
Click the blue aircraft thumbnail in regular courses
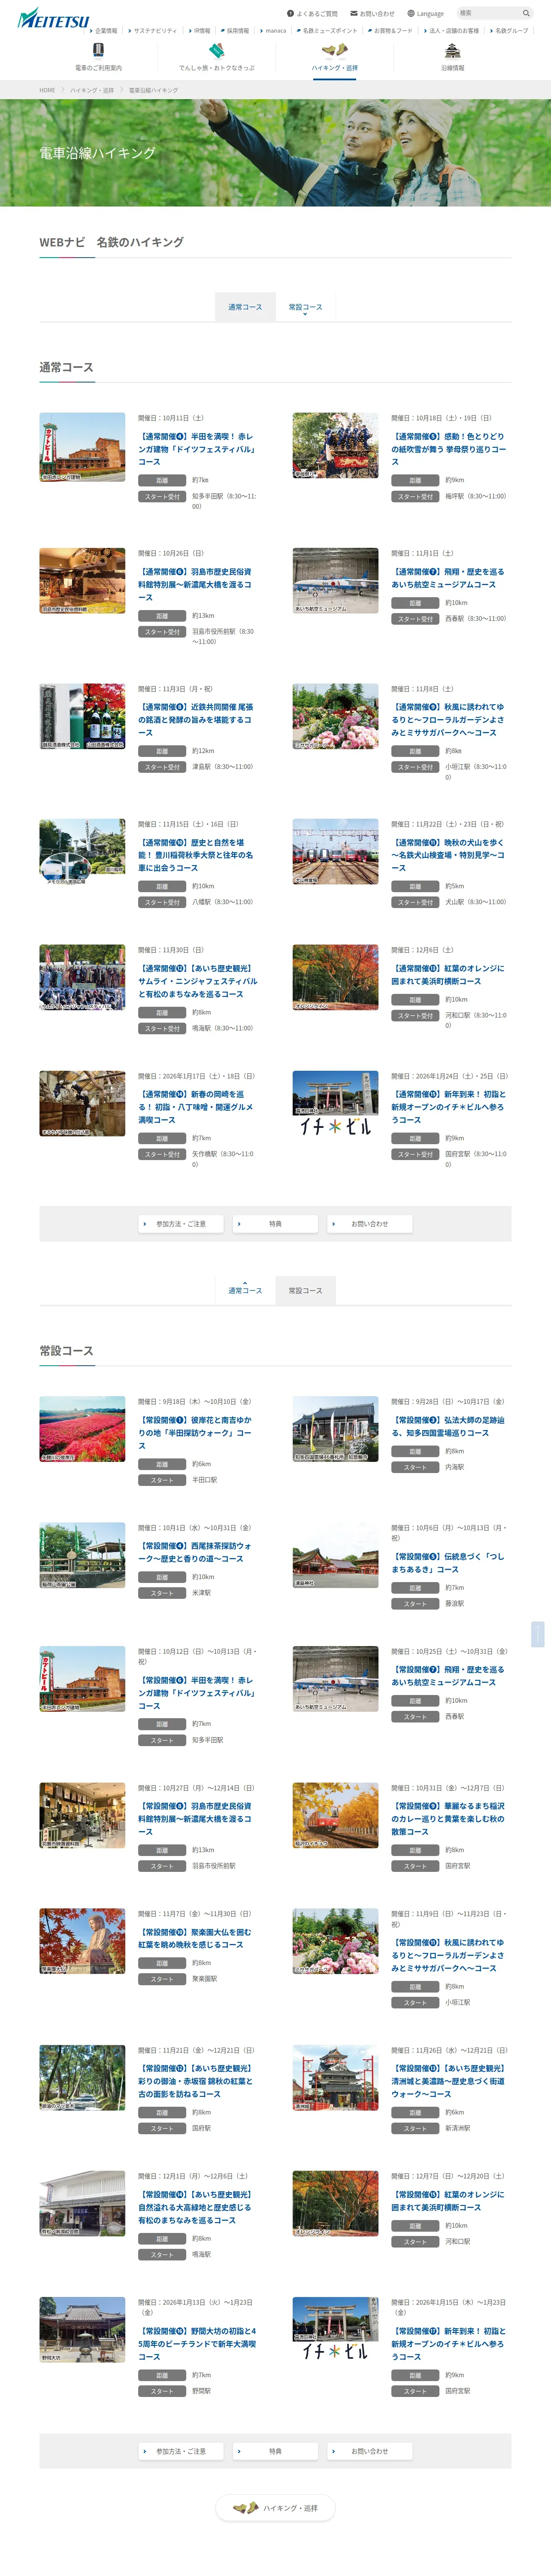(335, 581)
